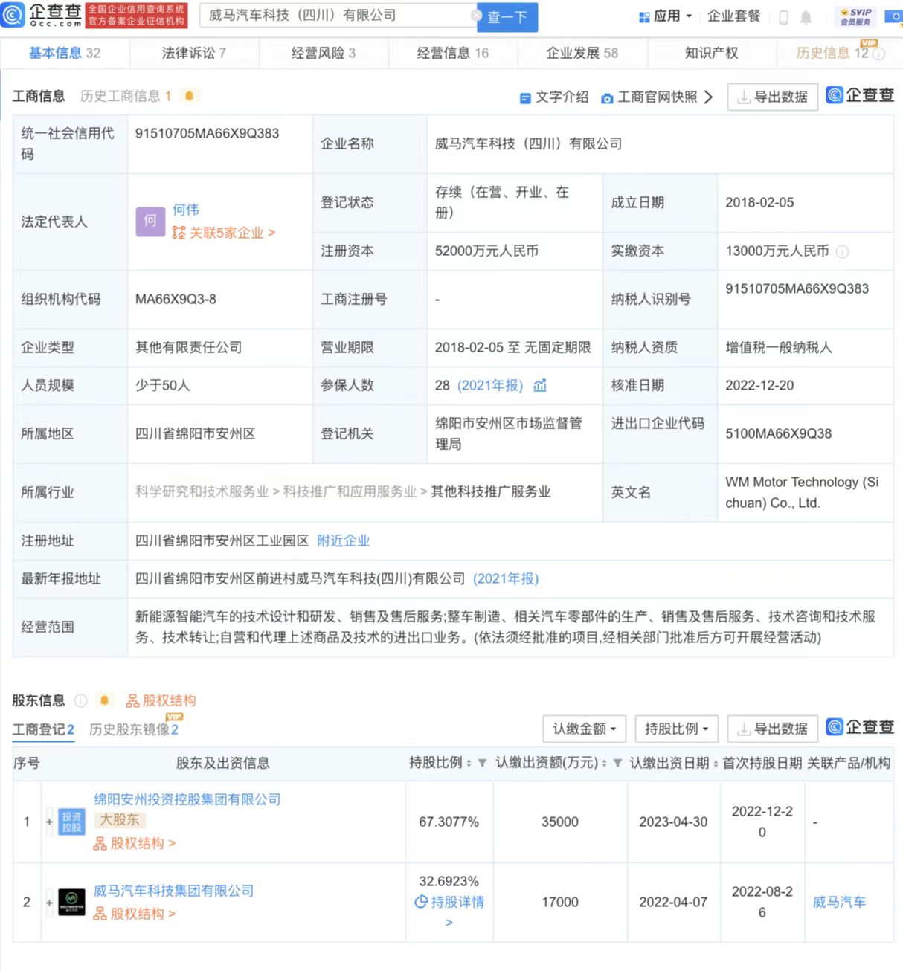Open the 认缴金额 dropdown

coord(584,729)
